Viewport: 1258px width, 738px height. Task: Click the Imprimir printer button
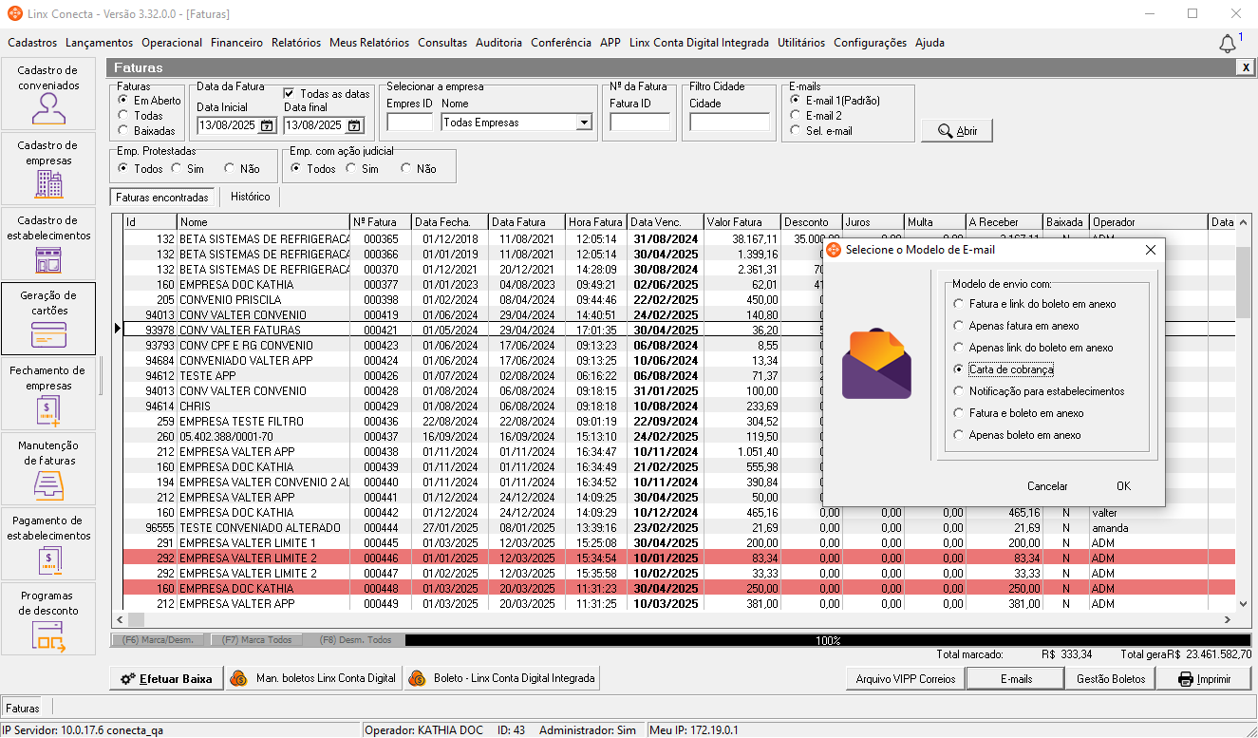point(1204,679)
